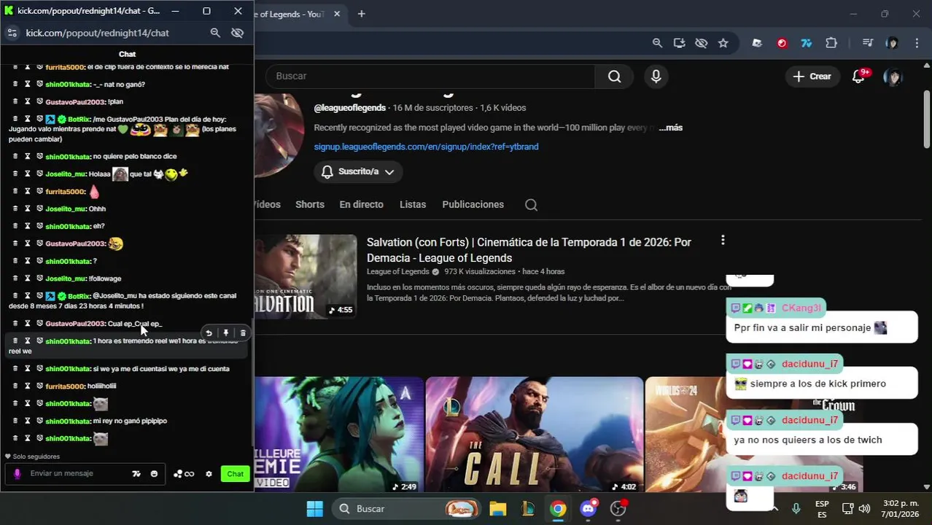Open OBS Studio from the taskbar

pyautogui.click(x=619, y=508)
